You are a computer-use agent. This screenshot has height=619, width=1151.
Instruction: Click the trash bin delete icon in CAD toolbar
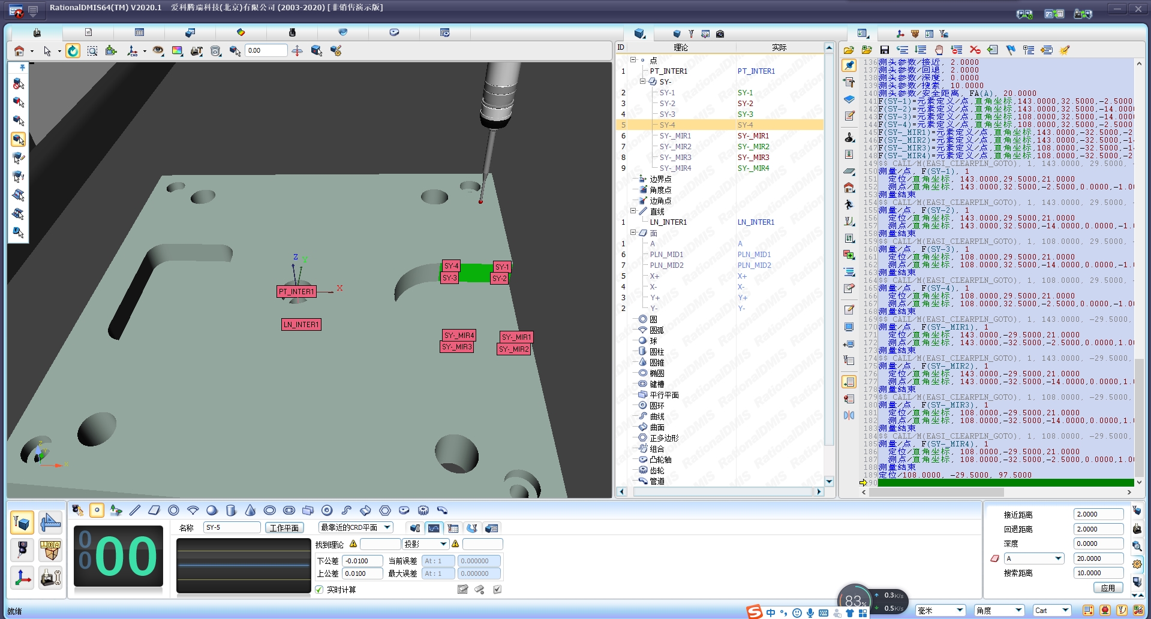point(216,51)
